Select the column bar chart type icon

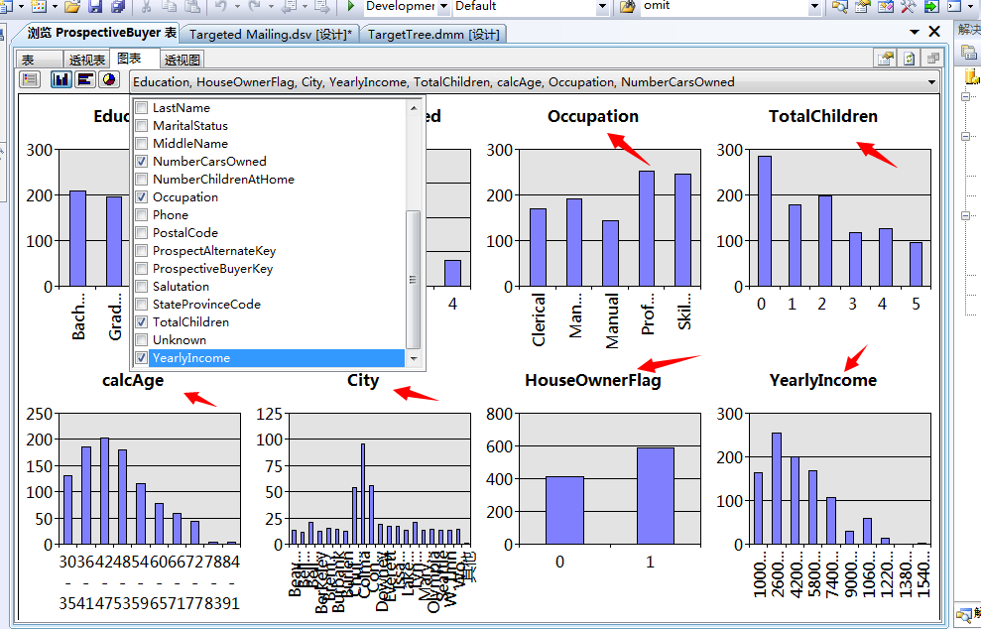click(61, 79)
